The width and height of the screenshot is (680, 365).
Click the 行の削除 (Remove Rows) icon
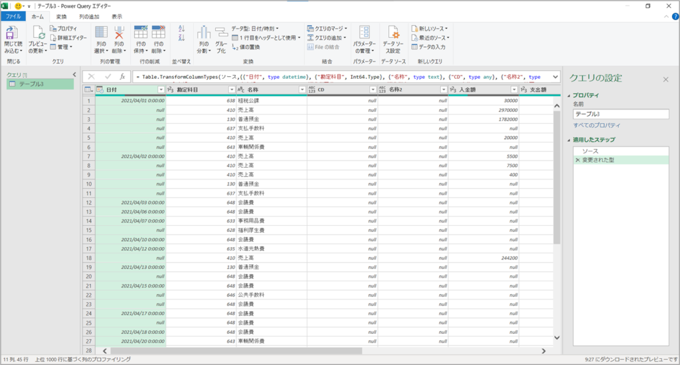pos(158,32)
